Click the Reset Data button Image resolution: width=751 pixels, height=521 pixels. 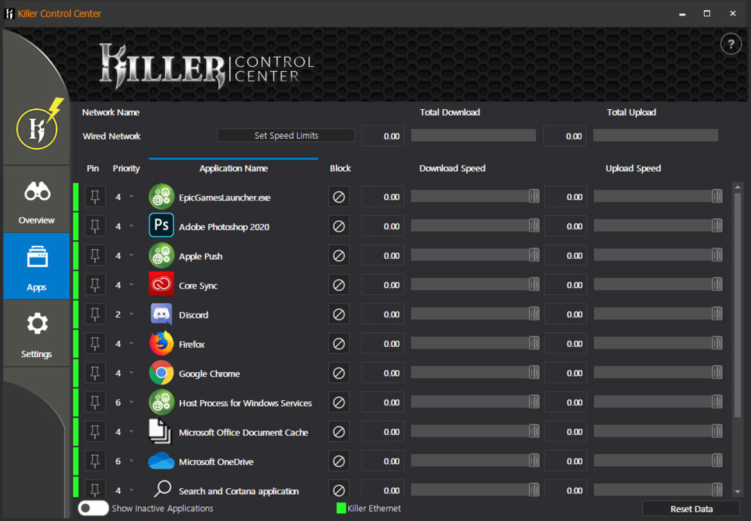coord(691,509)
